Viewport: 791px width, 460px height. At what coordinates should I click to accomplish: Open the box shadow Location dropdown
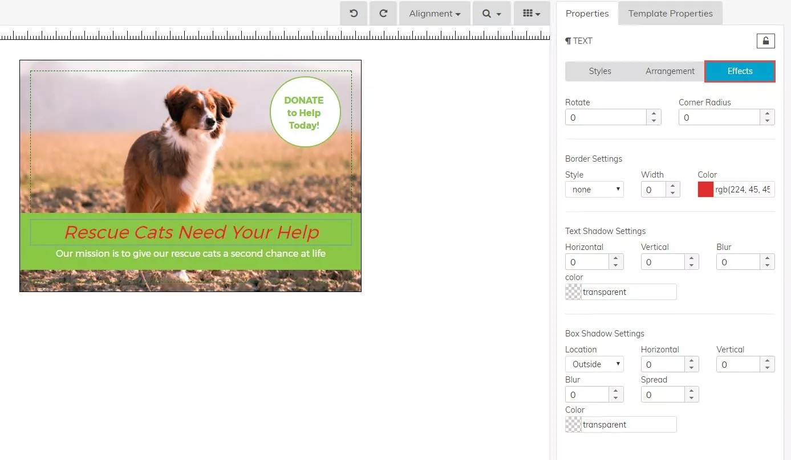(x=594, y=364)
